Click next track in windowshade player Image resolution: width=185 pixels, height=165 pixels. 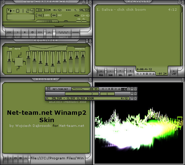pos(116,89)
